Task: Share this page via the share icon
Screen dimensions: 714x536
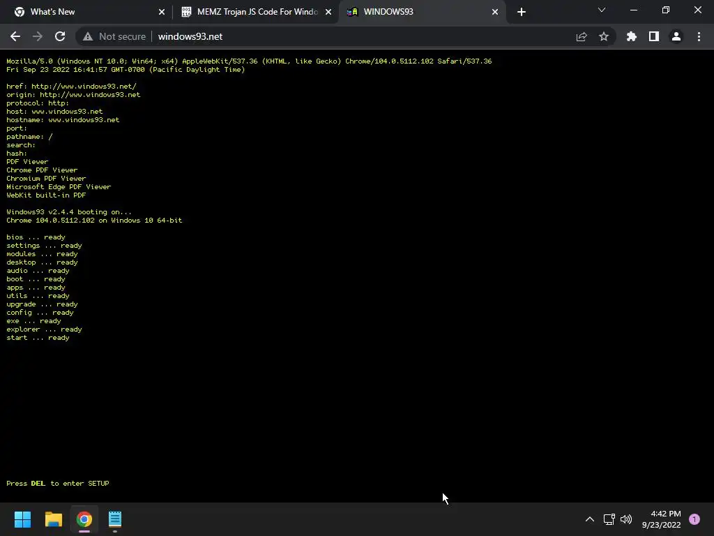Action: pos(582,36)
